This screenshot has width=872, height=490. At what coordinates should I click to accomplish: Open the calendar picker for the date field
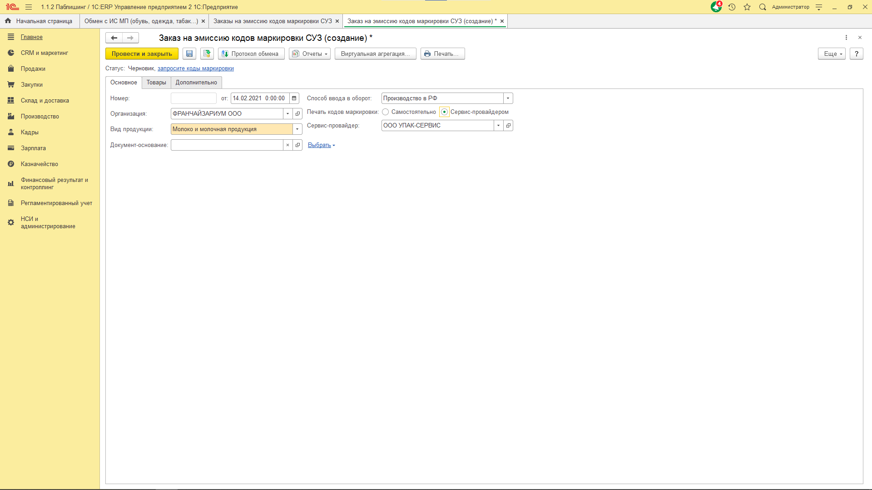294,98
